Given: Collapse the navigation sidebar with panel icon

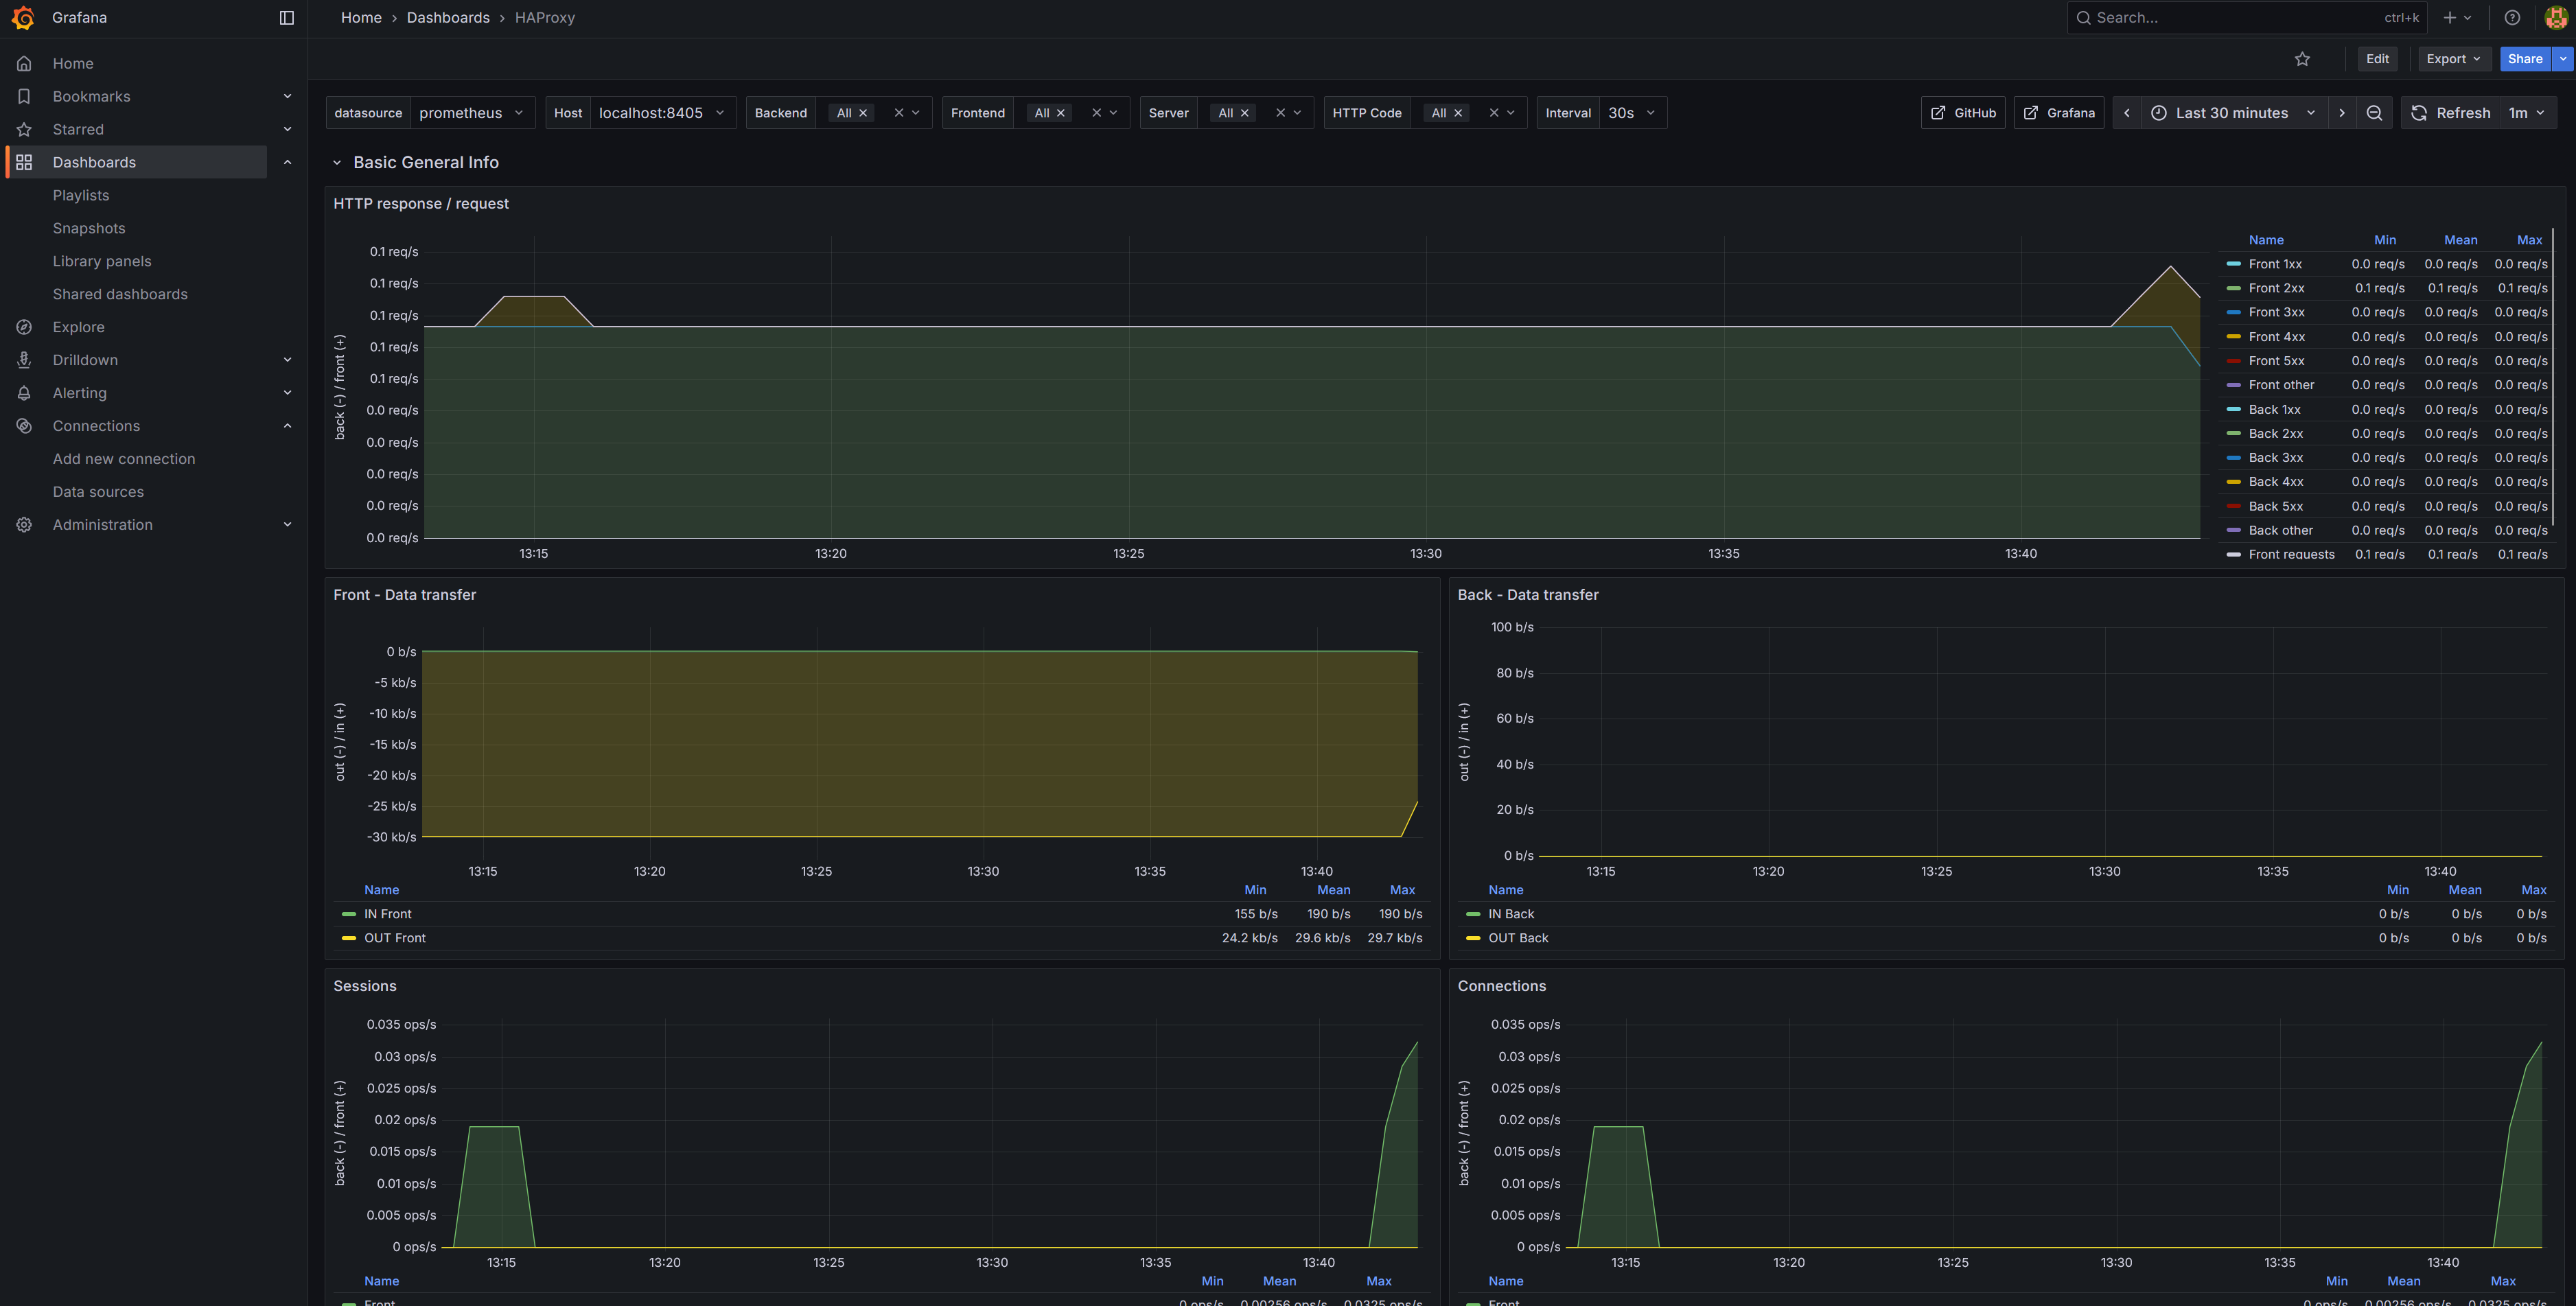Looking at the screenshot, I should click(x=288, y=17).
